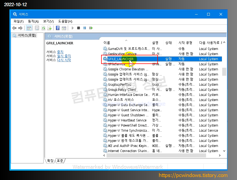This screenshot has width=237, height=180.
Task: Click the horizontal scrollbar left arrow
Action: [104, 155]
